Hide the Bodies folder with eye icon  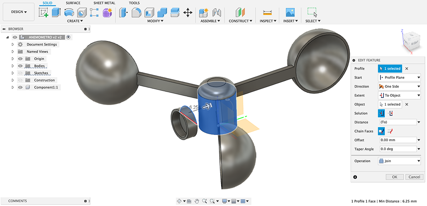(x=20, y=66)
